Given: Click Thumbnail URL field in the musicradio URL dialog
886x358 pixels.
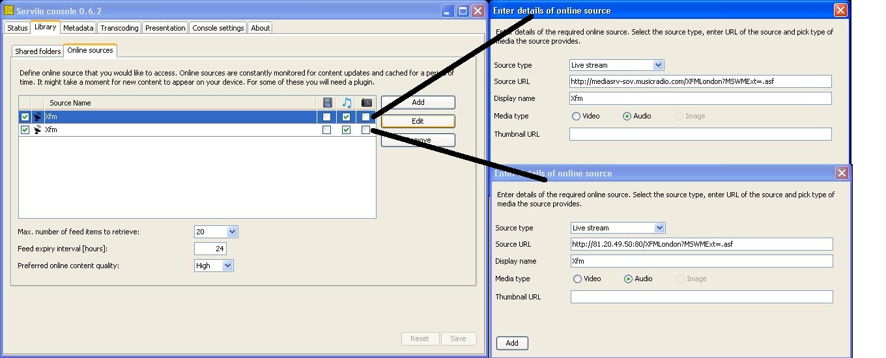Looking at the screenshot, I should tap(700, 134).
